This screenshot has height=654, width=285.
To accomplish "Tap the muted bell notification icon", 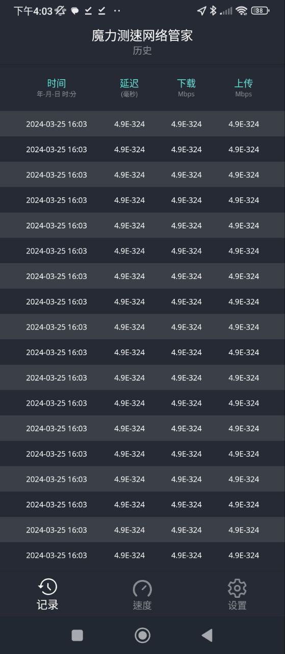I will pos(61,10).
